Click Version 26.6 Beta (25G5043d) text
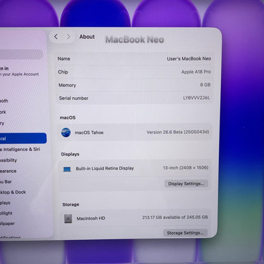264x264 pixels. tap(178, 132)
